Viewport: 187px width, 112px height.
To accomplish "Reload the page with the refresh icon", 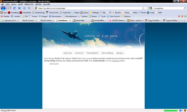I will 14,8.
